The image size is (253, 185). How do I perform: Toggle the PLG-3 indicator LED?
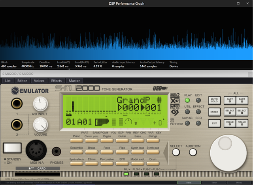coord(157,174)
